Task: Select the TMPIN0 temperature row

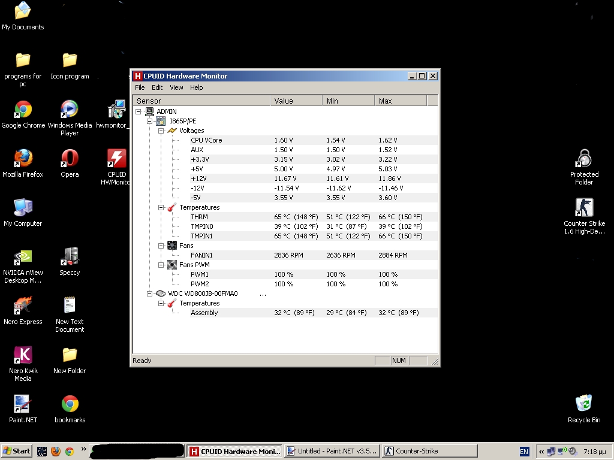Action: [314, 226]
